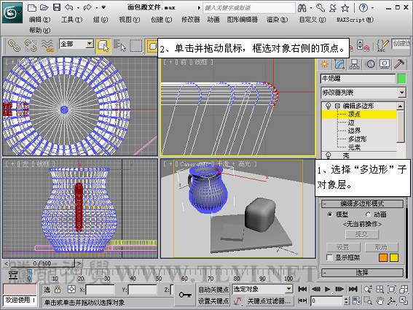Click the key subscription icon in title bar
413x310 pixels.
320,8
